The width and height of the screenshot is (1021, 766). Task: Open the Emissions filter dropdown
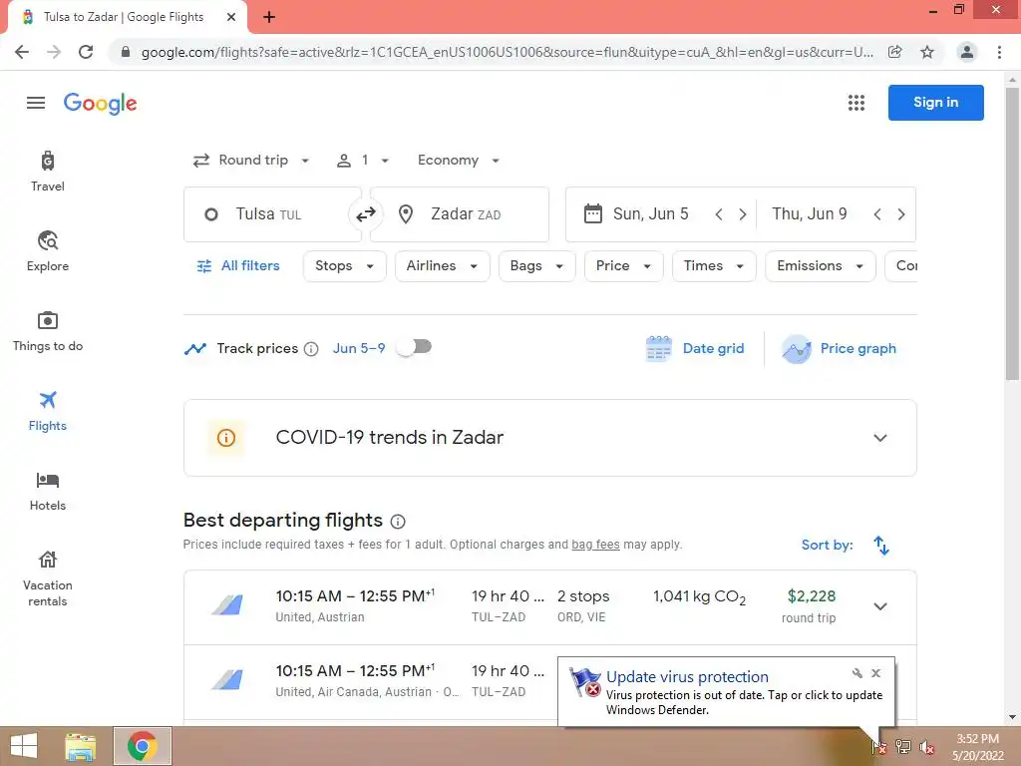pyautogui.click(x=821, y=265)
